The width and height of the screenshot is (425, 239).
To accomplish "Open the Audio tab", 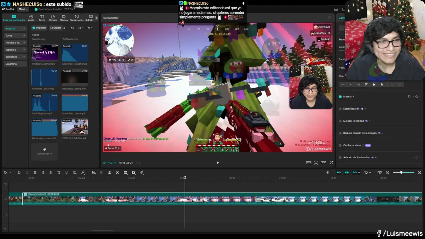I will click(x=31, y=18).
